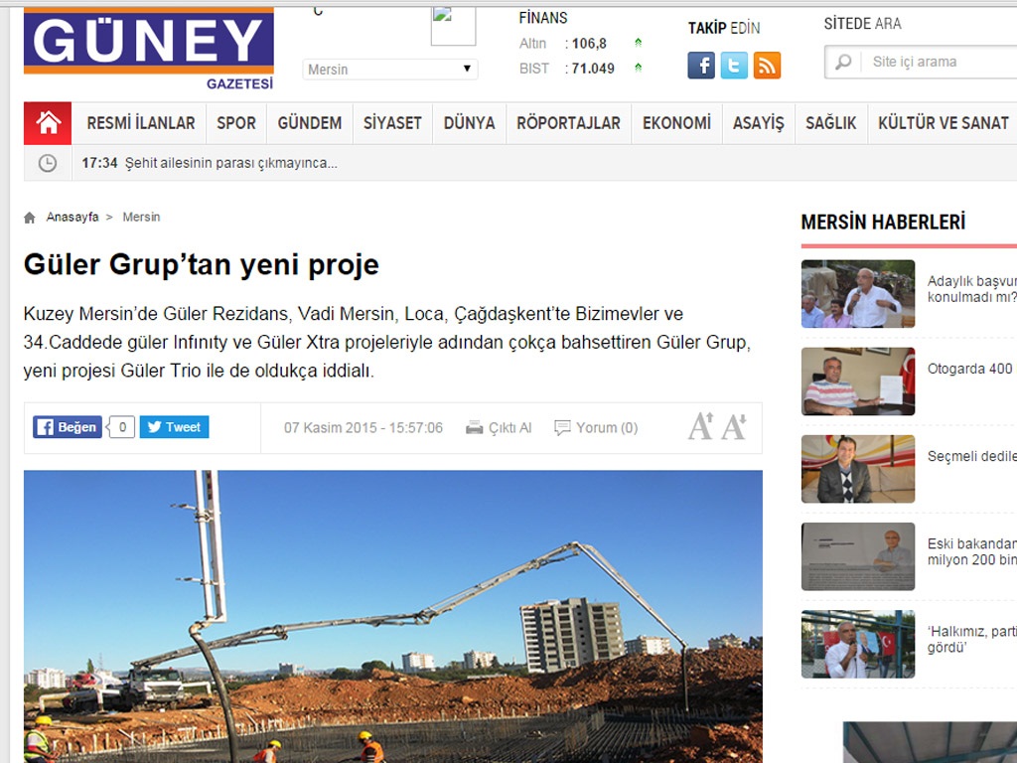Open the Twitter follow icon
The image size is (1017, 763).
pos(734,66)
